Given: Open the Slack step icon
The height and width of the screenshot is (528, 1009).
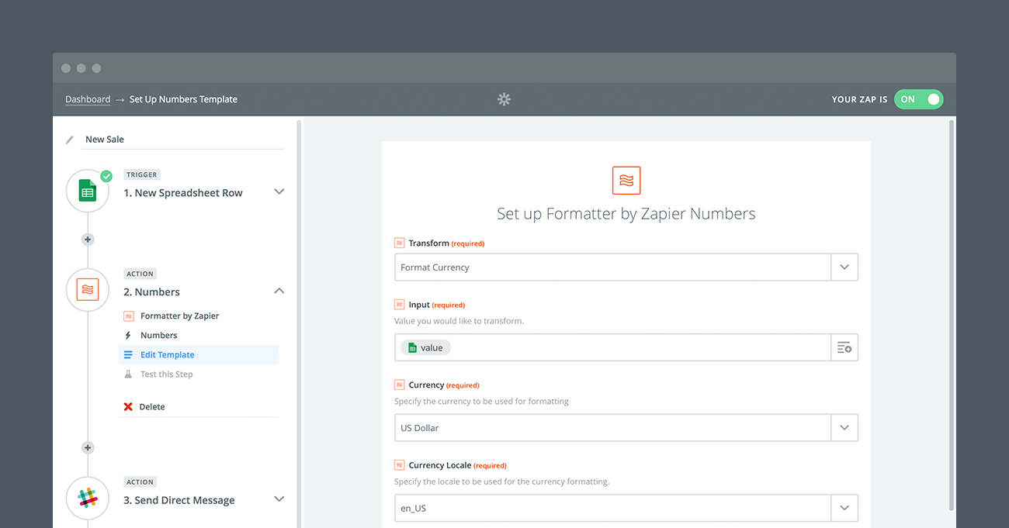Looking at the screenshot, I should (x=88, y=499).
